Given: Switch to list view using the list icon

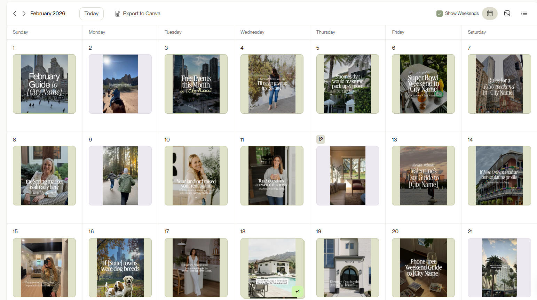Looking at the screenshot, I should [x=524, y=13].
